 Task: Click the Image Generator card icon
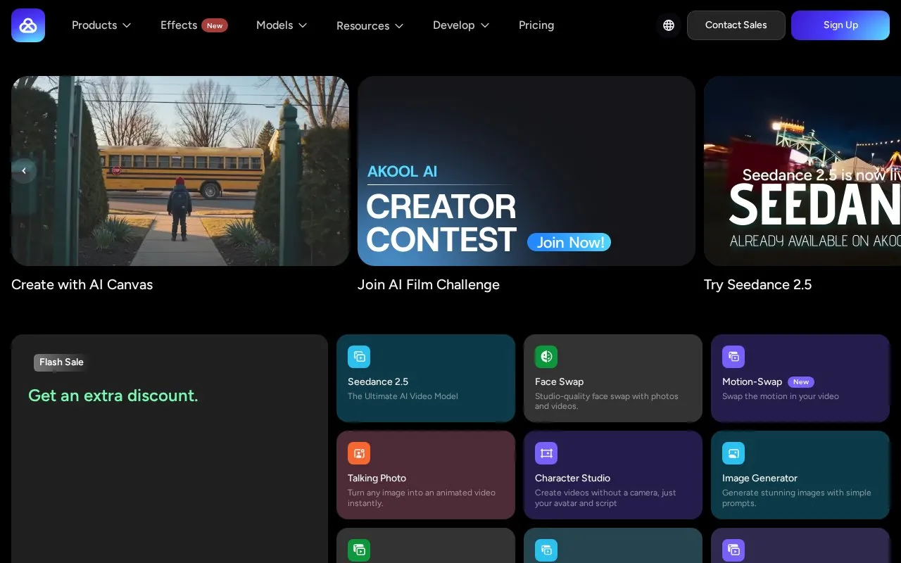pyautogui.click(x=733, y=453)
